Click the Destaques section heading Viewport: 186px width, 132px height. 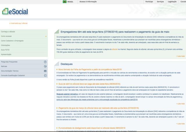67,64
